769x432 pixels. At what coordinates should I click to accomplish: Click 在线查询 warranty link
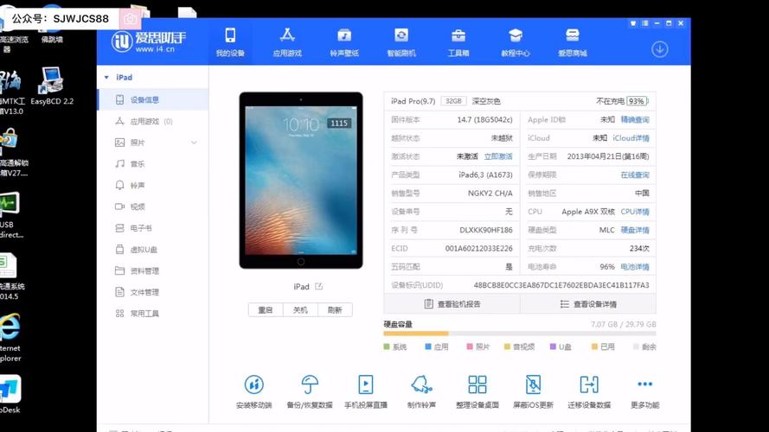[635, 175]
